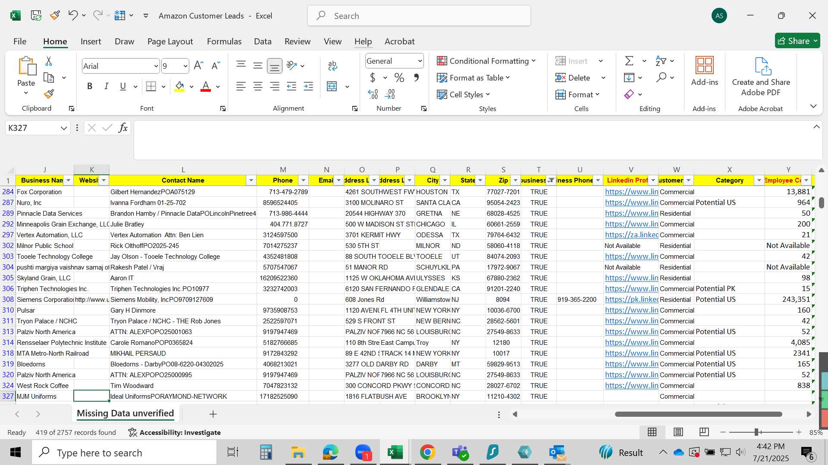
Task: Toggle Middle Align for cells
Action: 258,65
